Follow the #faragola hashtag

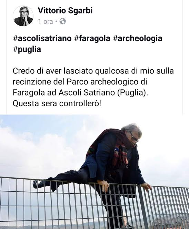click(92, 38)
